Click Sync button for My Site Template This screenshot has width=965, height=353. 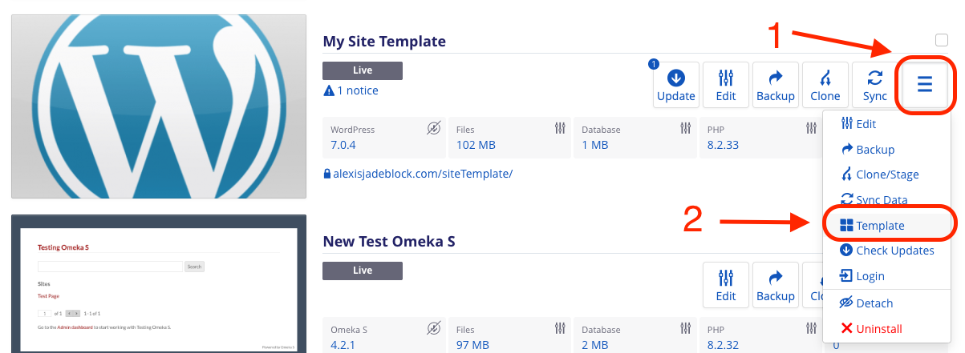875,85
